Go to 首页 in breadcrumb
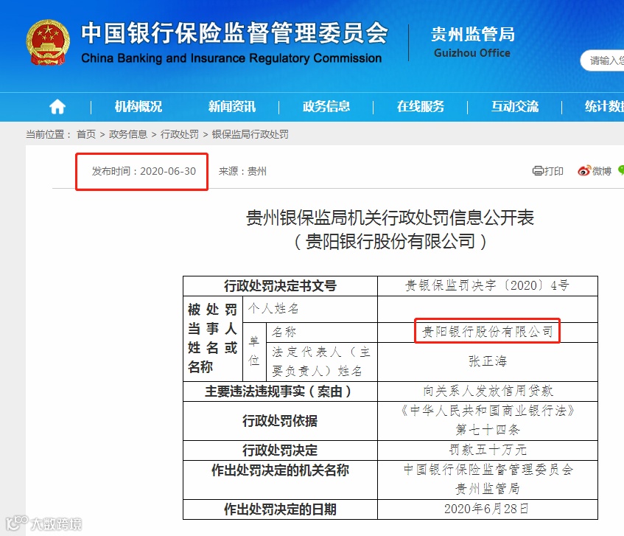624x536 pixels. point(86,135)
